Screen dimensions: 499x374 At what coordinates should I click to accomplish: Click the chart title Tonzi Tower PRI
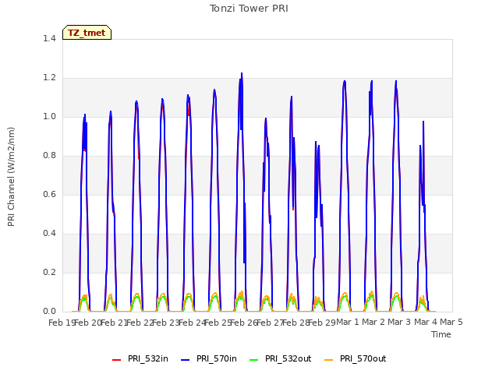pos(249,9)
